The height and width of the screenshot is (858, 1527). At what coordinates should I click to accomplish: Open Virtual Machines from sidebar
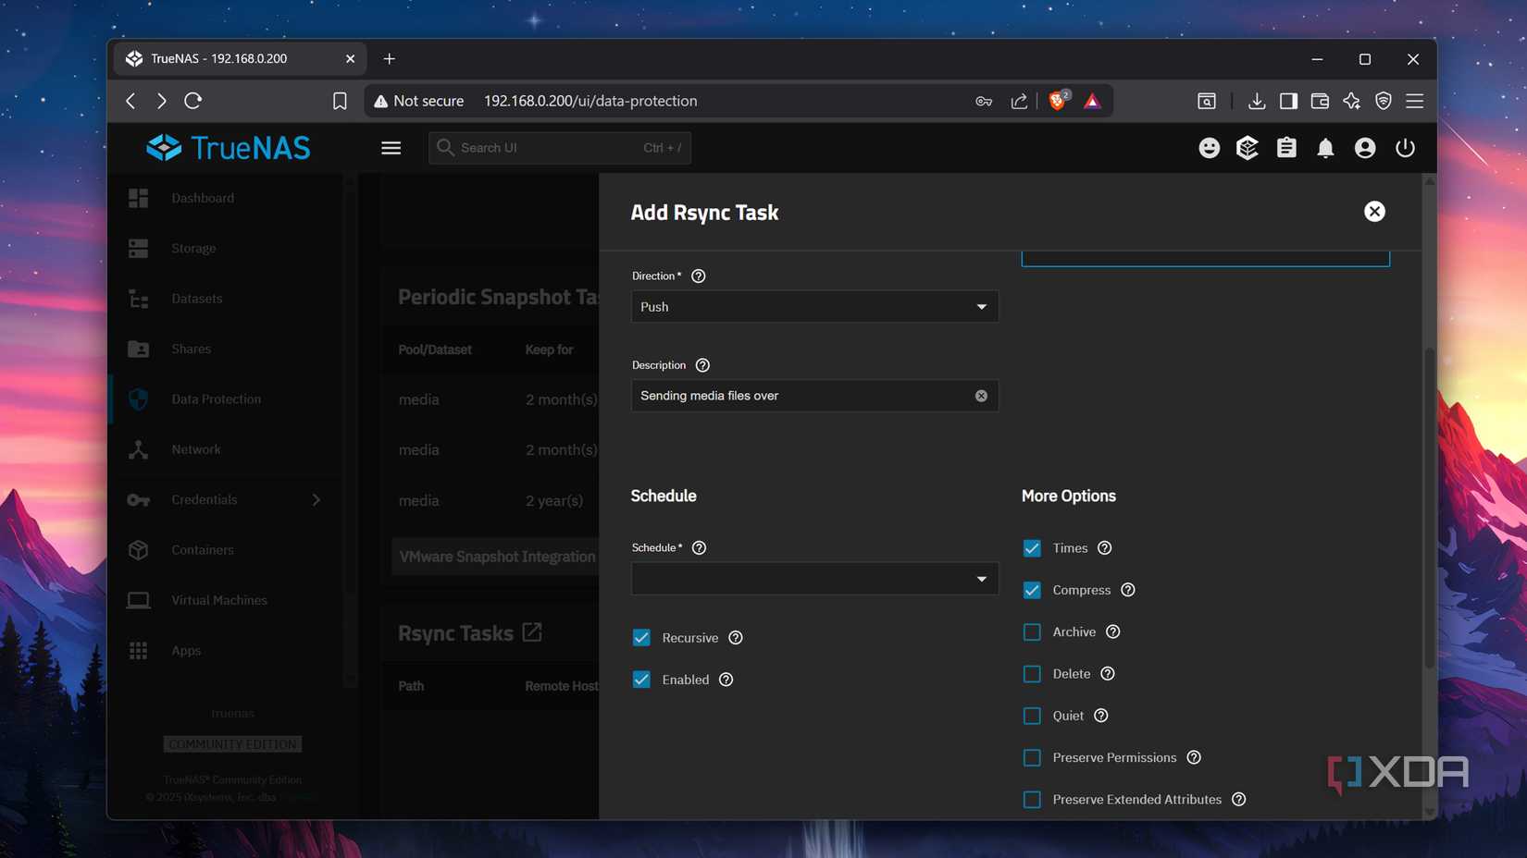218,600
